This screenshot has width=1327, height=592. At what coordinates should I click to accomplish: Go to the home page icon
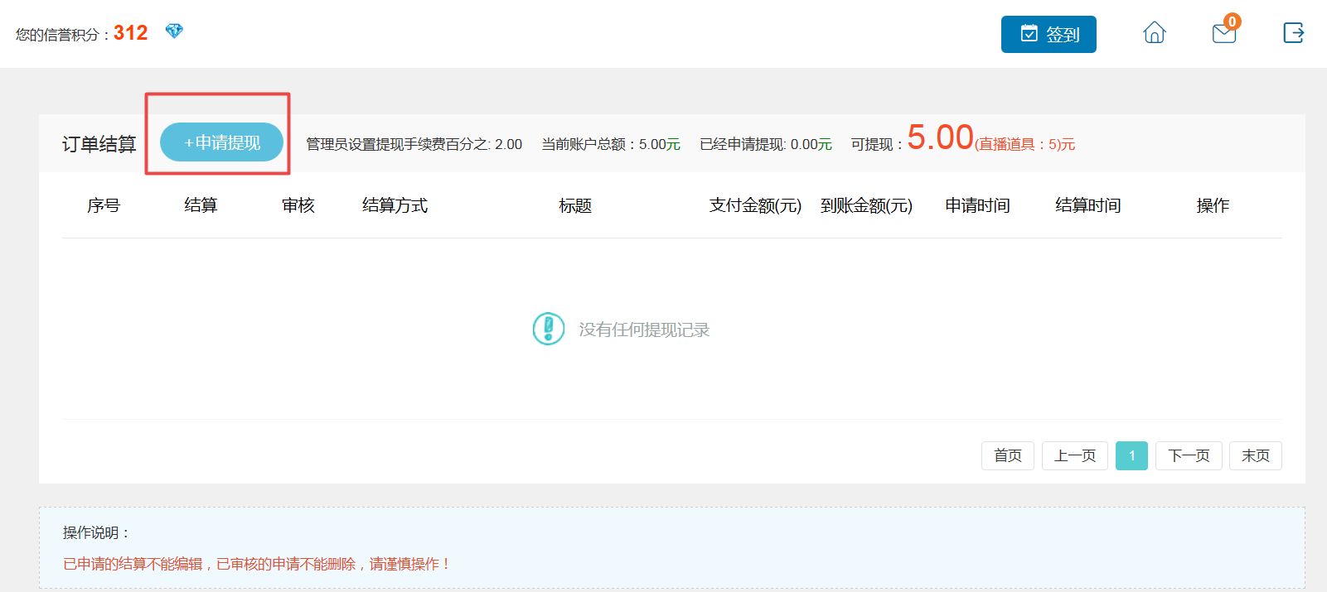point(1155,33)
